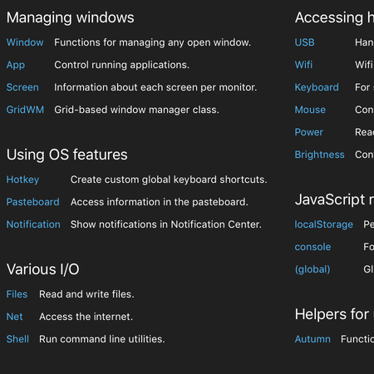This screenshot has width=374, height=374.
Task: Open the Power module link
Action: click(309, 132)
